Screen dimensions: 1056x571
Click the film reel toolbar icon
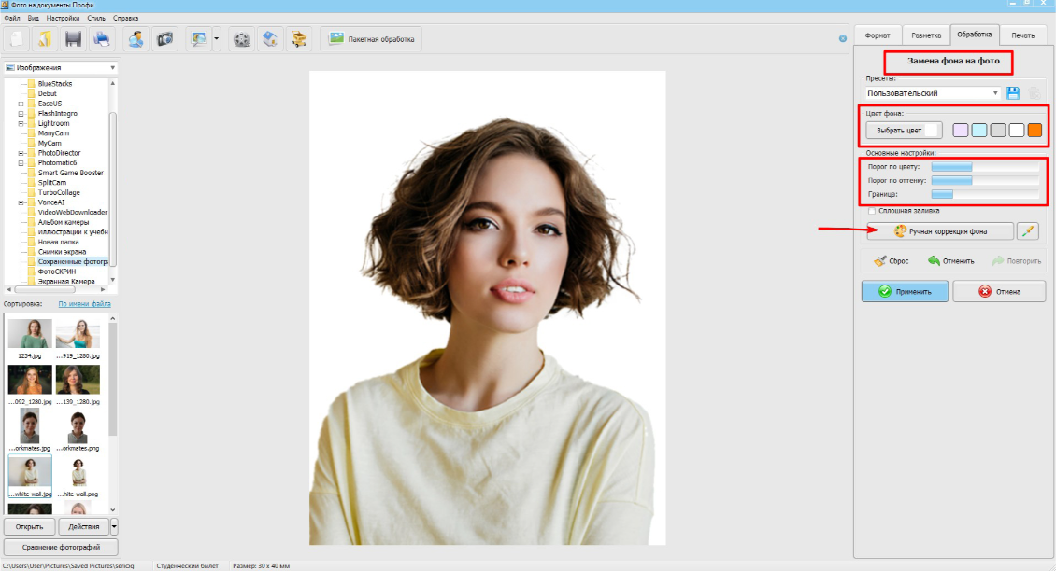point(242,39)
